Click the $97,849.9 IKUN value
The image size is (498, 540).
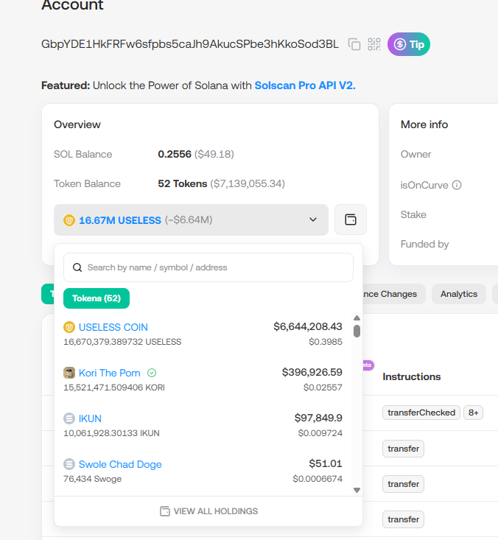(x=318, y=418)
